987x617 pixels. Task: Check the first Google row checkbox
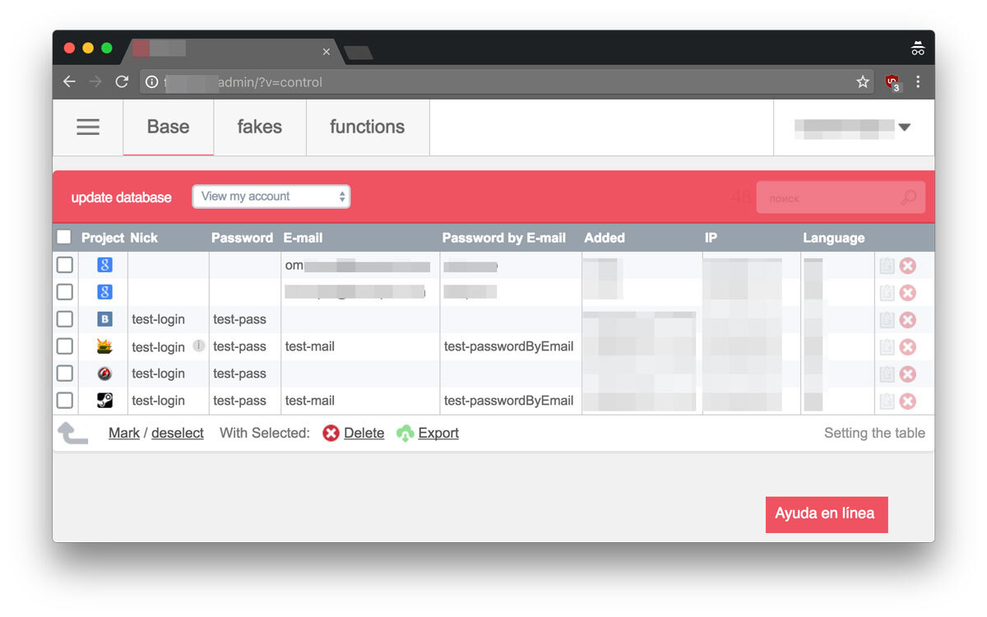65,265
